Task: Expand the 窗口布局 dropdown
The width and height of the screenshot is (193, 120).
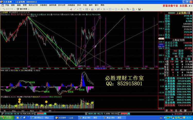Action: pos(29,8)
